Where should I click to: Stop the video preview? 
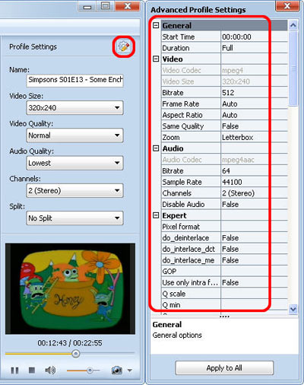coord(32,371)
